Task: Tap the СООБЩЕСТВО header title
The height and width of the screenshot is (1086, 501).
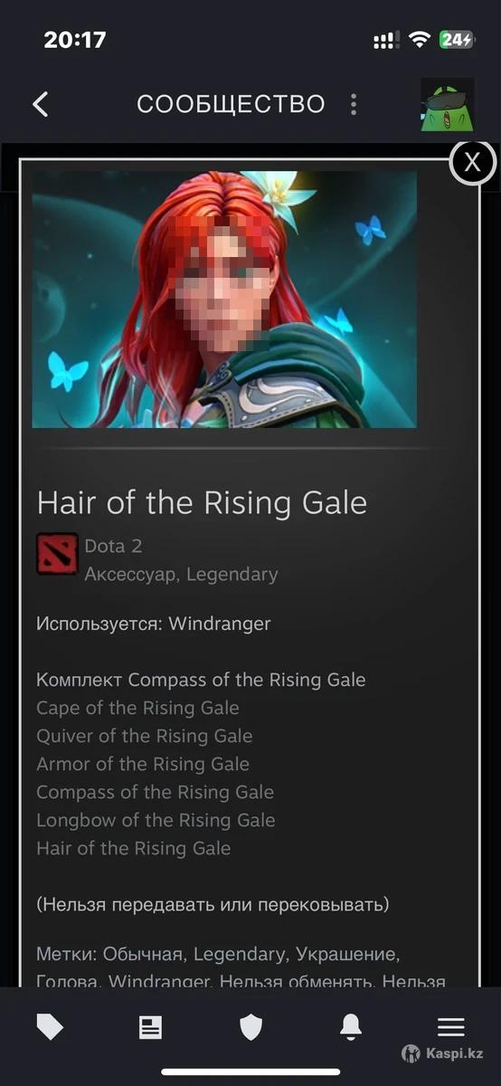Action: 231,104
